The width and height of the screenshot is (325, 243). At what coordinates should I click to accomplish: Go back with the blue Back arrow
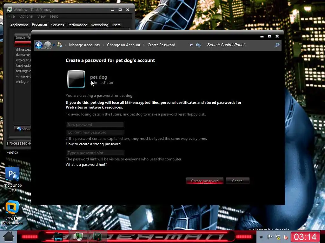pos(39,45)
